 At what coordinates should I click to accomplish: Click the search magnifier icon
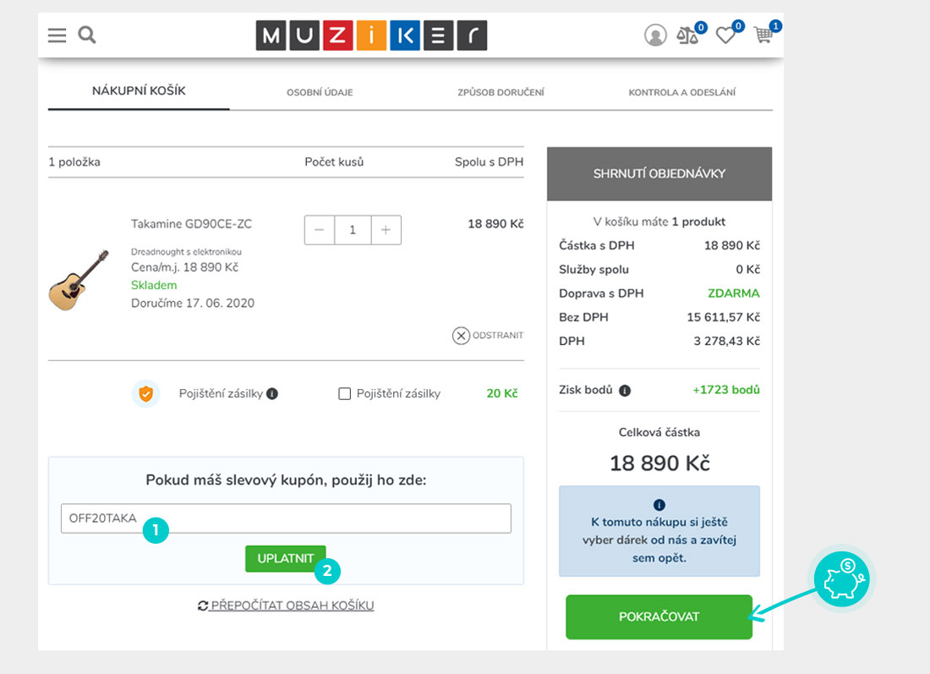[x=86, y=35]
